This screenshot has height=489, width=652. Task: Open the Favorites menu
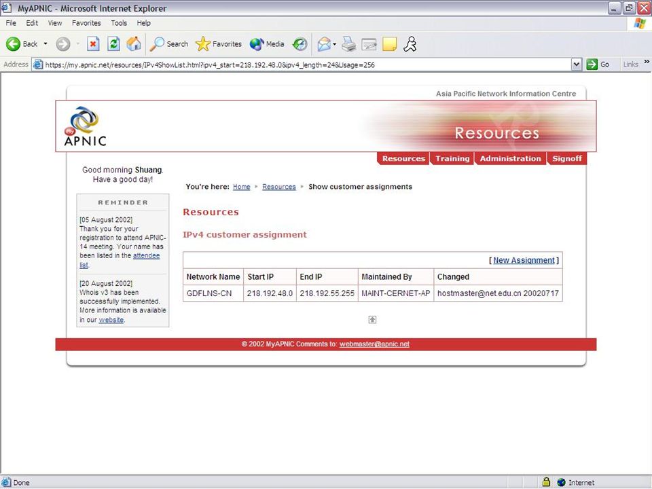[86, 23]
